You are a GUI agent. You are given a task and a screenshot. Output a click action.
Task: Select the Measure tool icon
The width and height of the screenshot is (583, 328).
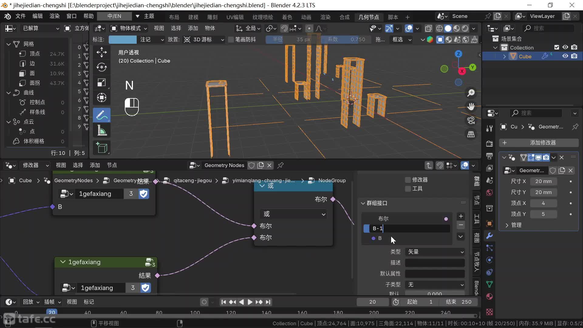(101, 131)
